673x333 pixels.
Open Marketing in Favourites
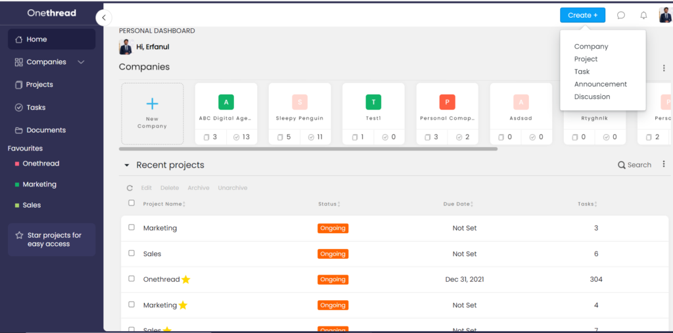(39, 184)
